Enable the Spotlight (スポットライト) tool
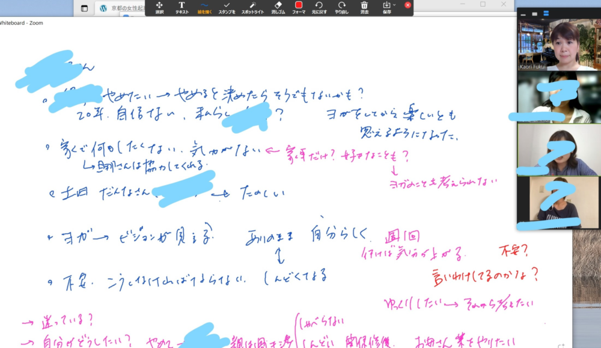 (253, 7)
